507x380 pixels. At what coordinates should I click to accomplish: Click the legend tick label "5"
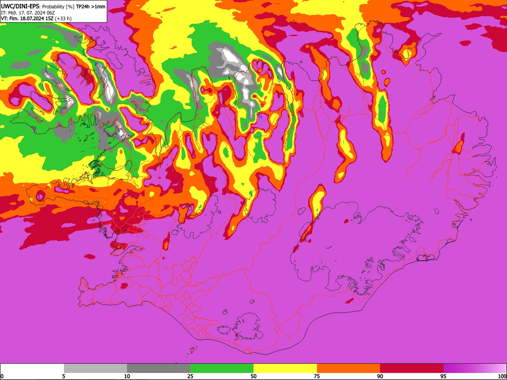[63, 376]
